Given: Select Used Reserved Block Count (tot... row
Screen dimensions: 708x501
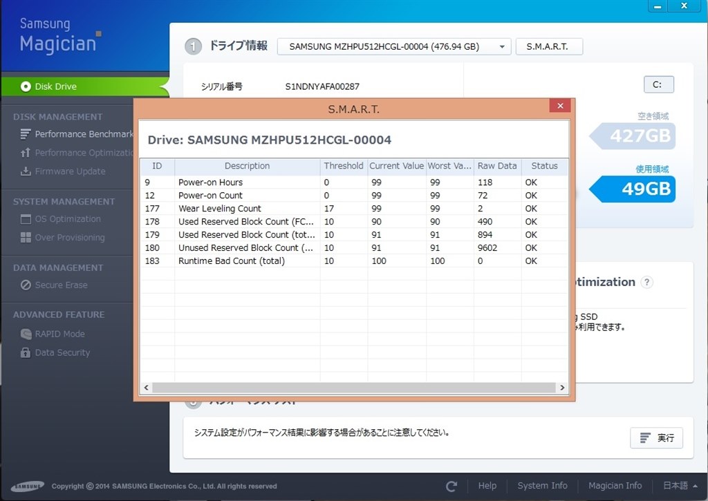Looking at the screenshot, I should pos(354,235).
